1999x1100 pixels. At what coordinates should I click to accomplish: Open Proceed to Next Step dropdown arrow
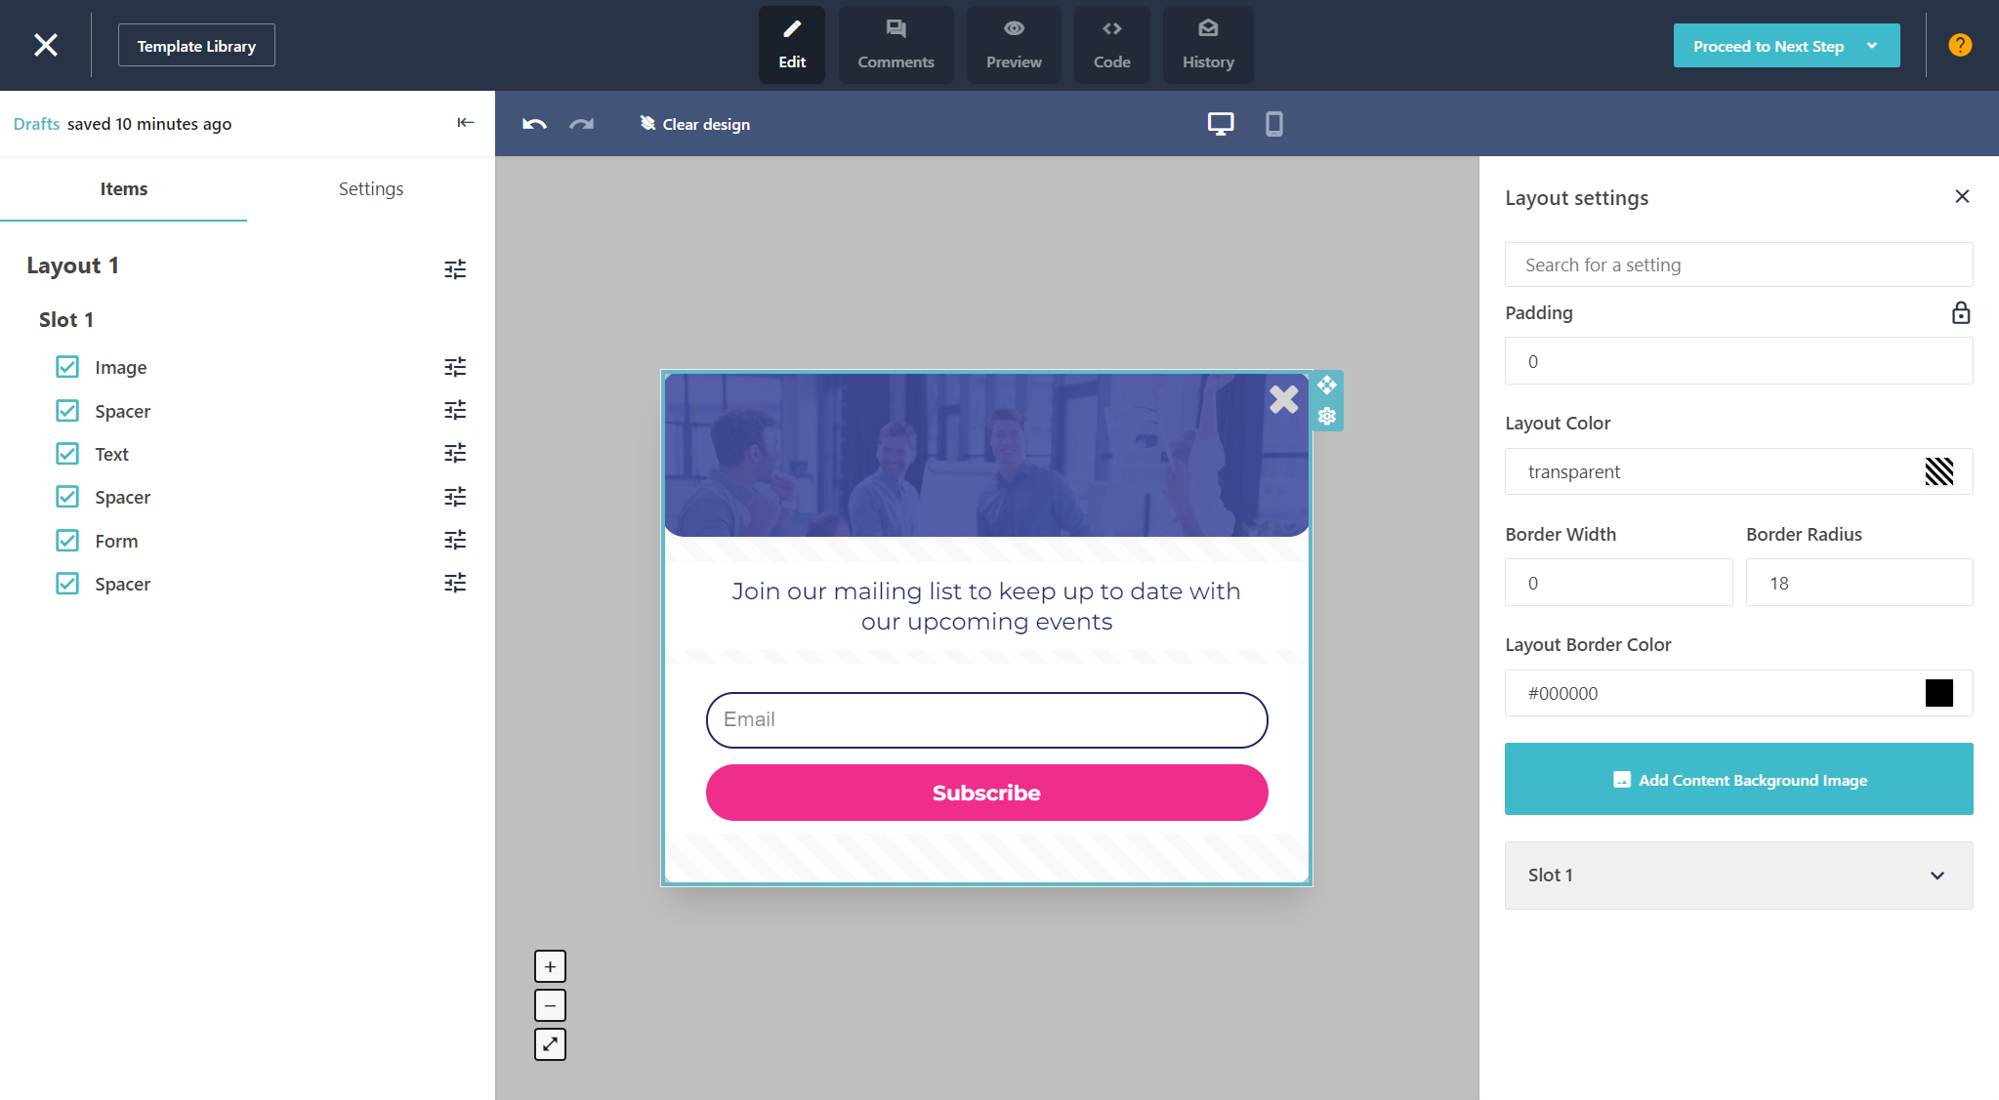pyautogui.click(x=1871, y=46)
